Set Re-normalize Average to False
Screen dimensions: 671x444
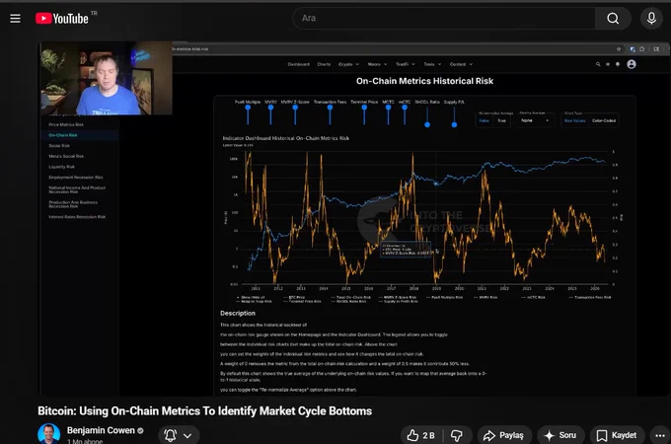[484, 120]
